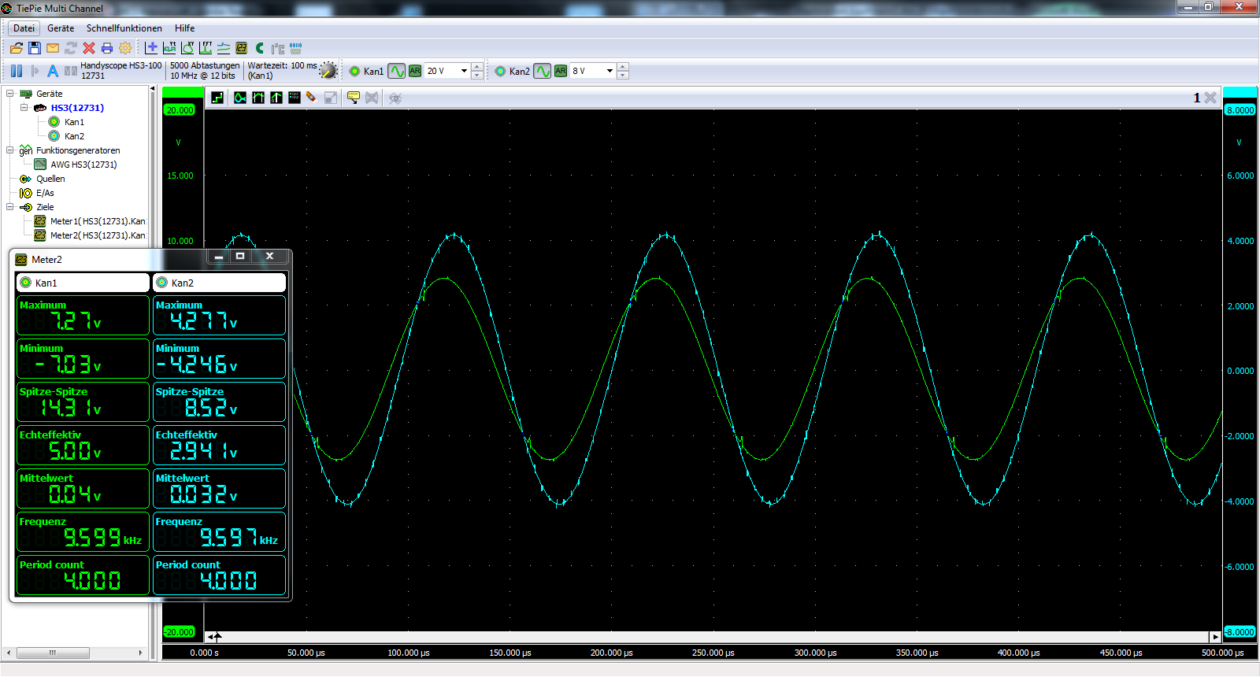Viewport: 1260px width, 677px height.
Task: Click the Kan1 header in Meter2
Action: 83,283
